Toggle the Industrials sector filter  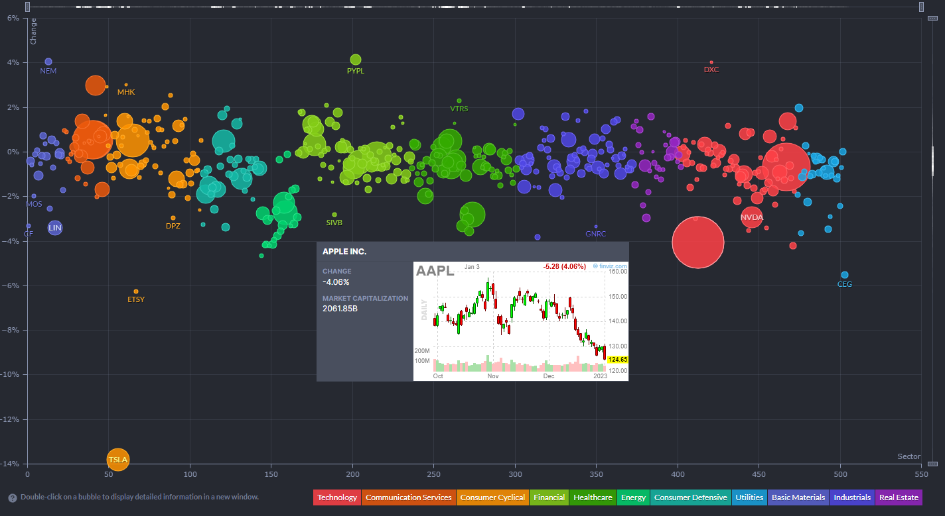[852, 497]
